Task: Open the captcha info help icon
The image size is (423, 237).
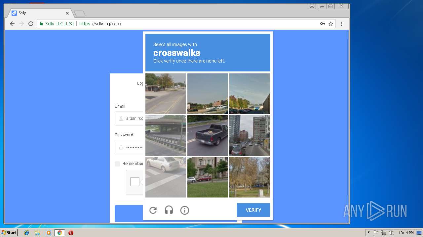Action: coord(185,210)
